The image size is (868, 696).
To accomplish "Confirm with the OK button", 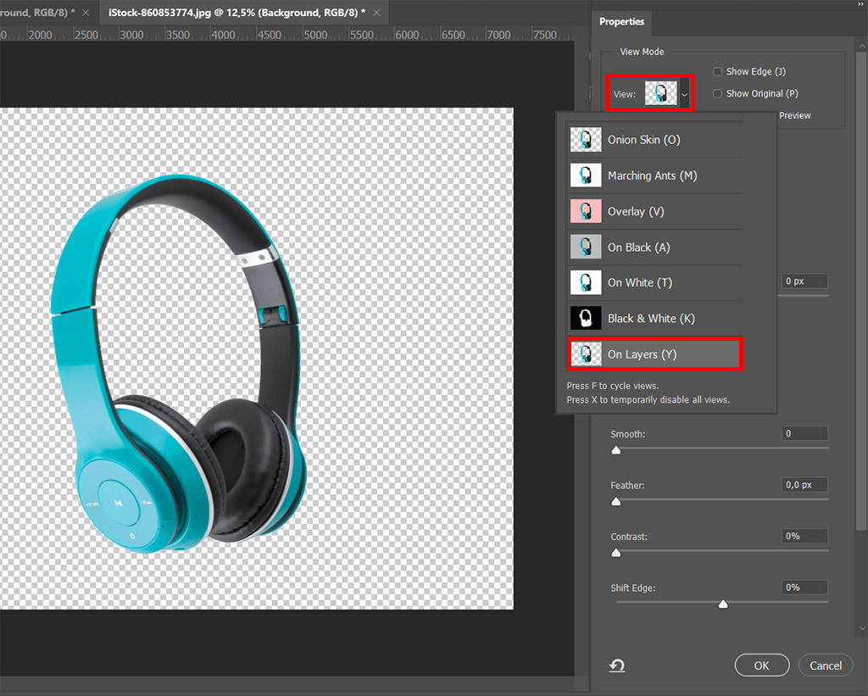I will (762, 665).
